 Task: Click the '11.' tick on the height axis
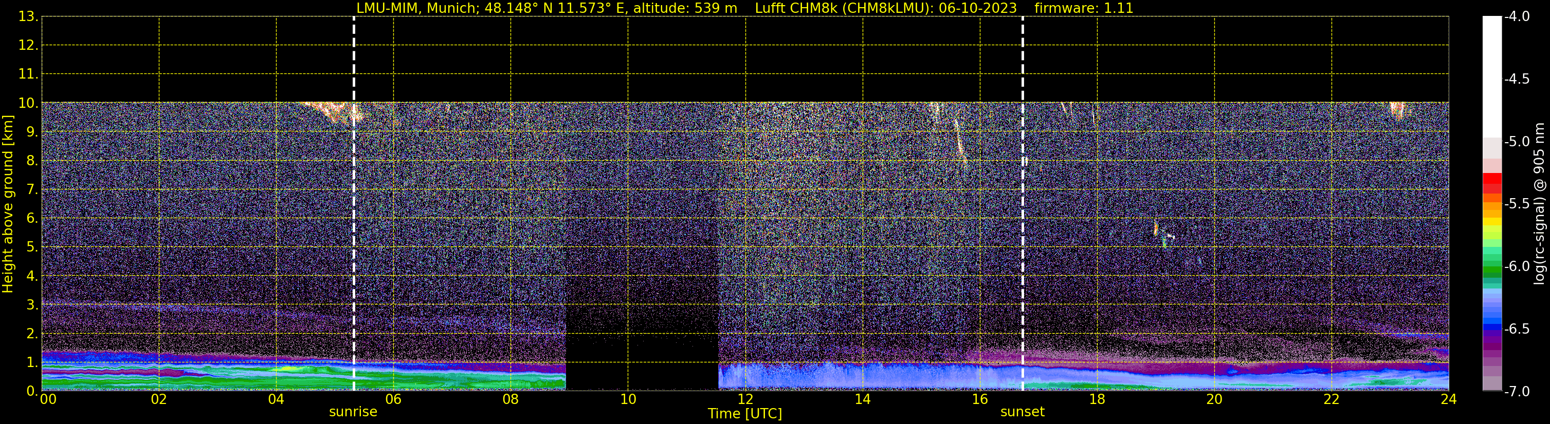coord(28,74)
